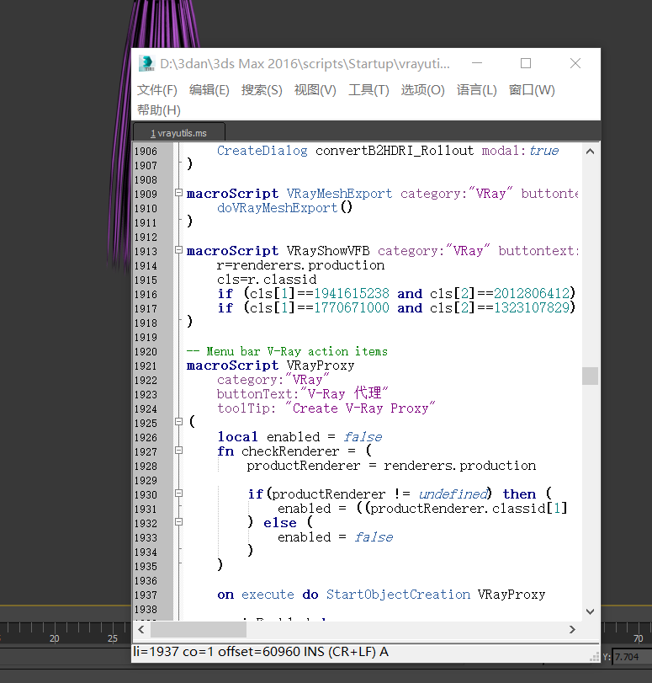Select the vrayutils.ms tab

point(179,133)
